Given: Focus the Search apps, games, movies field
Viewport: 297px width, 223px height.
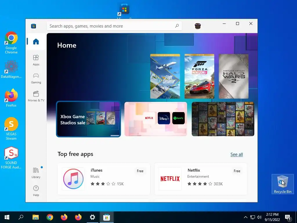Looking at the screenshot, I should click(x=114, y=26).
